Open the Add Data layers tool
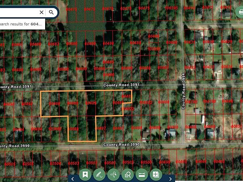 pos(156,174)
